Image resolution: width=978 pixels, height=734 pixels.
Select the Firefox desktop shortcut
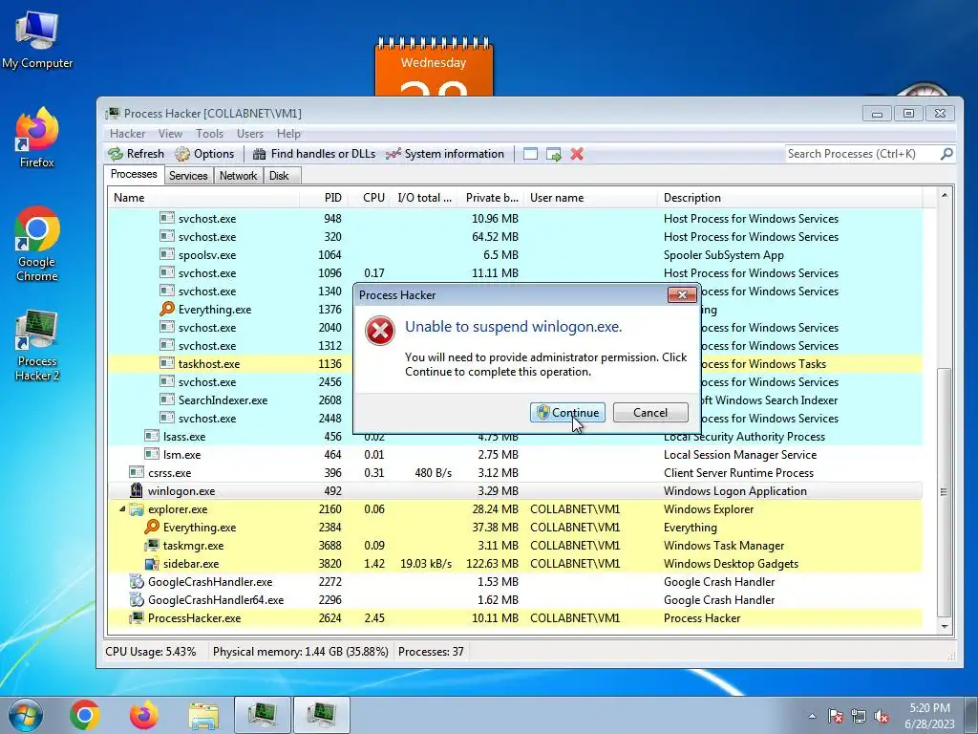coord(37,138)
